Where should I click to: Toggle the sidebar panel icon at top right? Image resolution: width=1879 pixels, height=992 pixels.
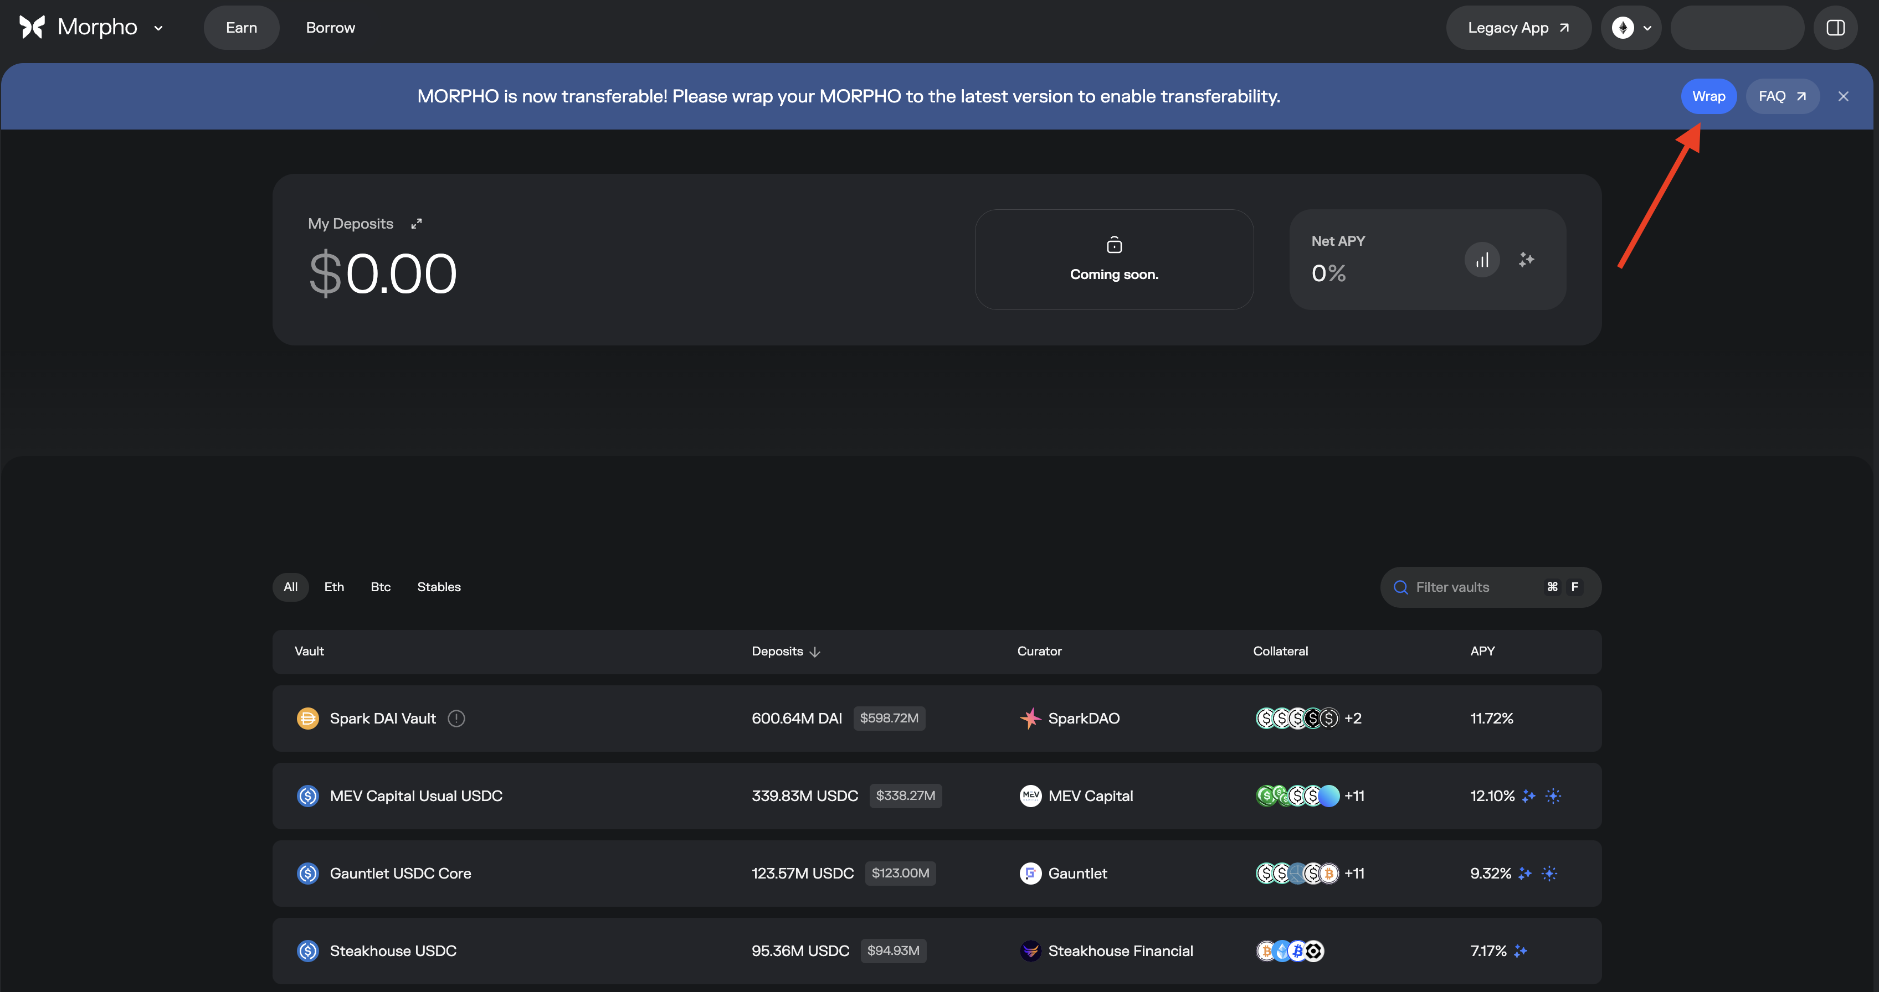1835,28
